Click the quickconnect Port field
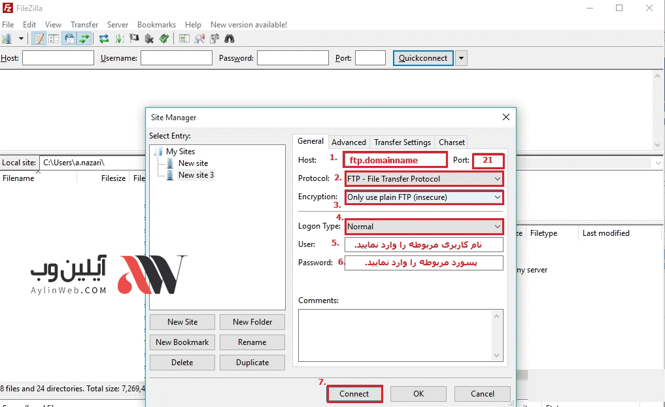This screenshot has width=665, height=407. [370, 58]
